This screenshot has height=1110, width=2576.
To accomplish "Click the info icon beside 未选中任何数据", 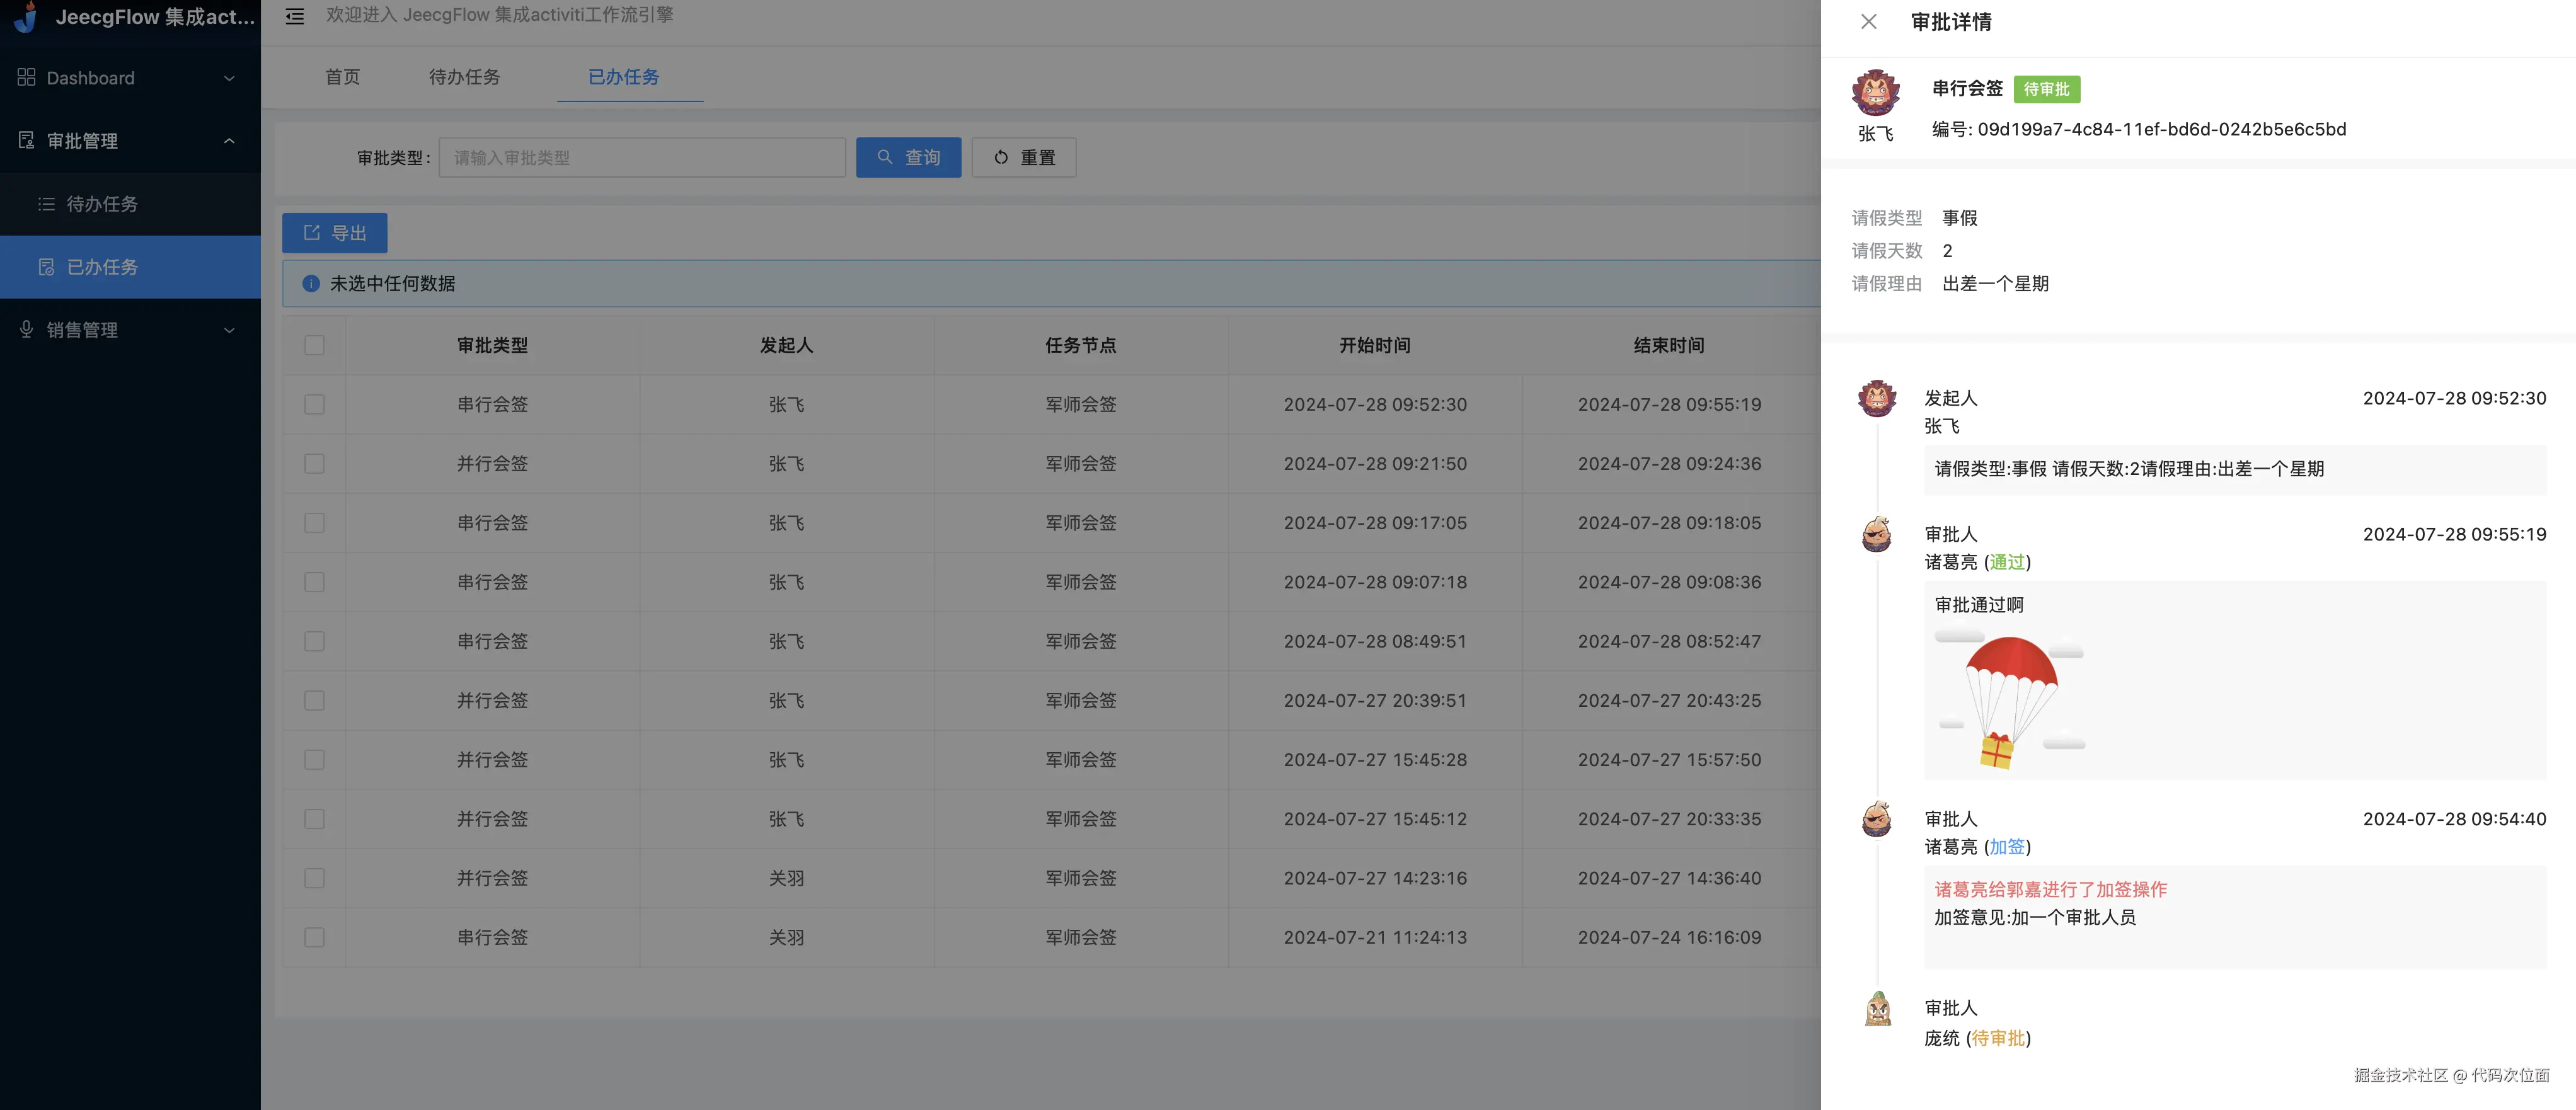I will point(311,284).
